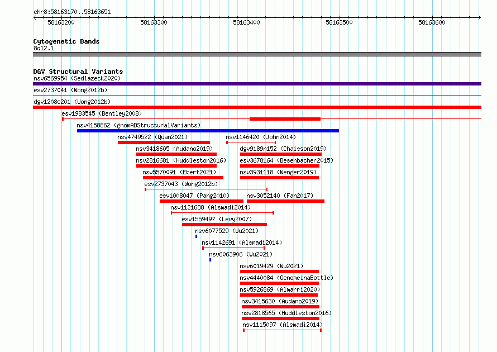Image resolution: width=497 pixels, height=352 pixels.
Task: Click dgv9189n152 (Chaisson2019) label
Action: (x=283, y=149)
